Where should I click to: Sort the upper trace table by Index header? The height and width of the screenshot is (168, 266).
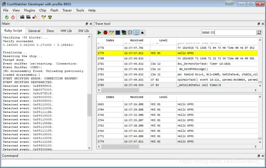tap(110, 40)
